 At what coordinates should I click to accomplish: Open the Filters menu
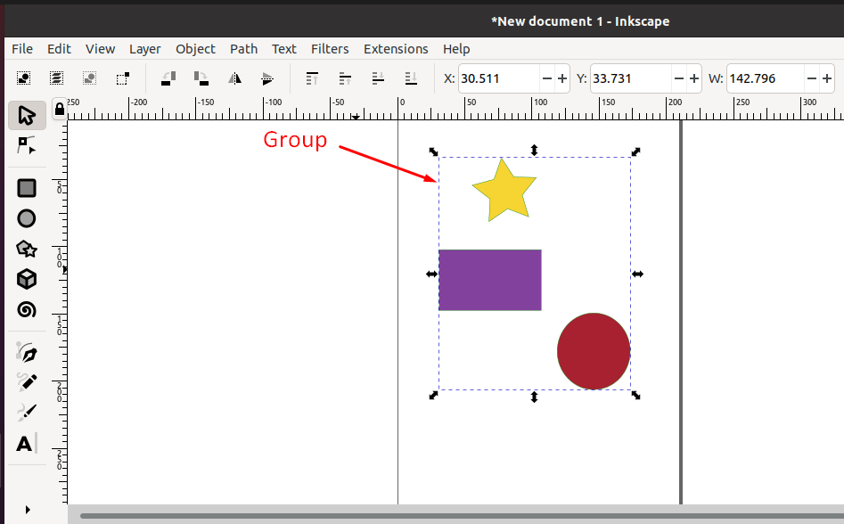click(x=330, y=49)
